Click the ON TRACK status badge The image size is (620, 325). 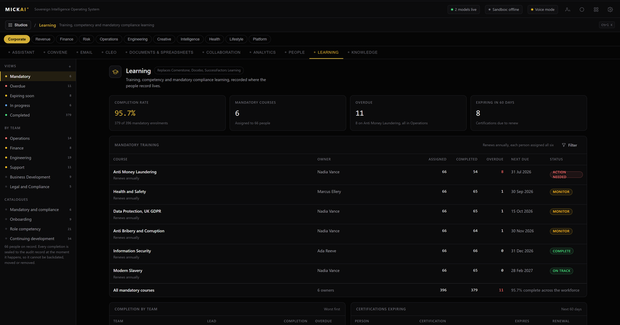[561, 271]
